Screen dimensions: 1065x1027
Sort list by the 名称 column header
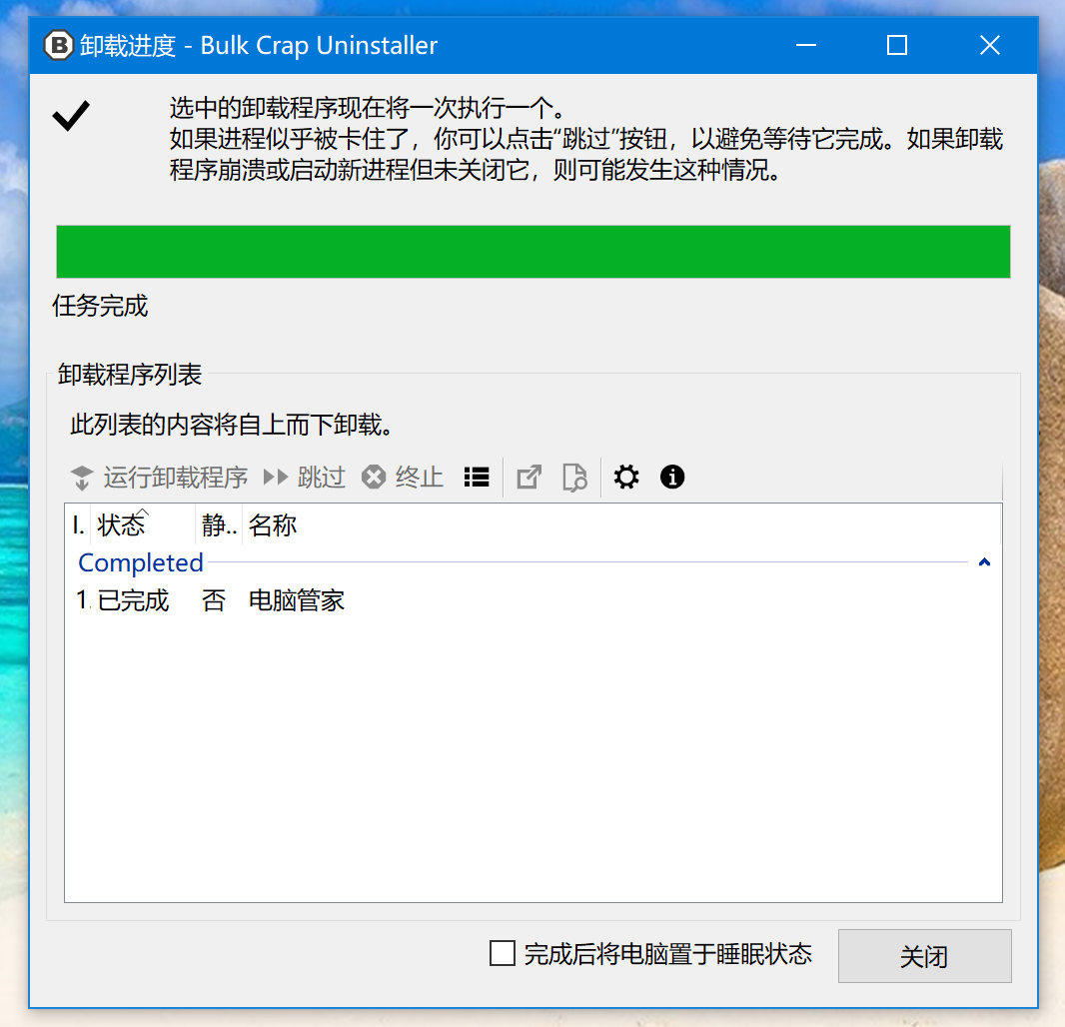(273, 525)
